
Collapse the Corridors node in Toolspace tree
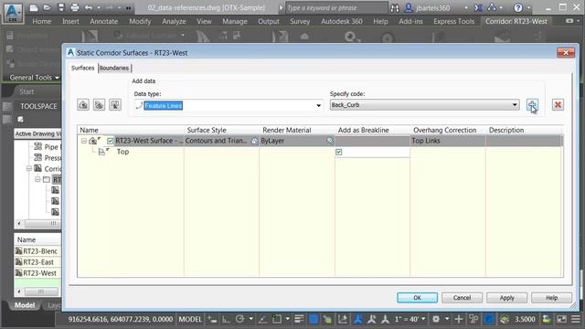28,168
